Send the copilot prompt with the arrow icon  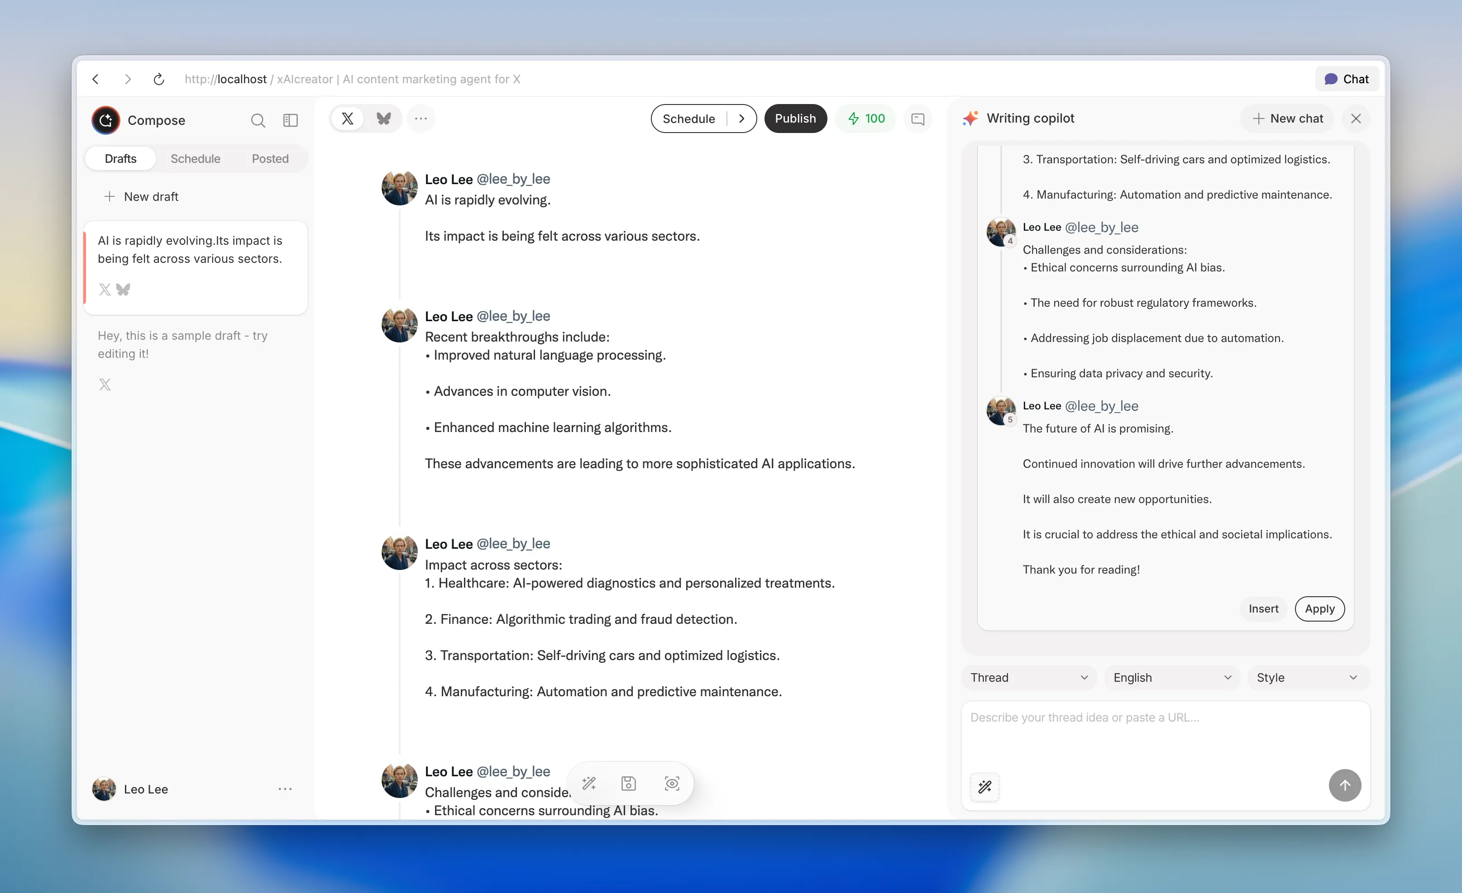[1345, 786]
